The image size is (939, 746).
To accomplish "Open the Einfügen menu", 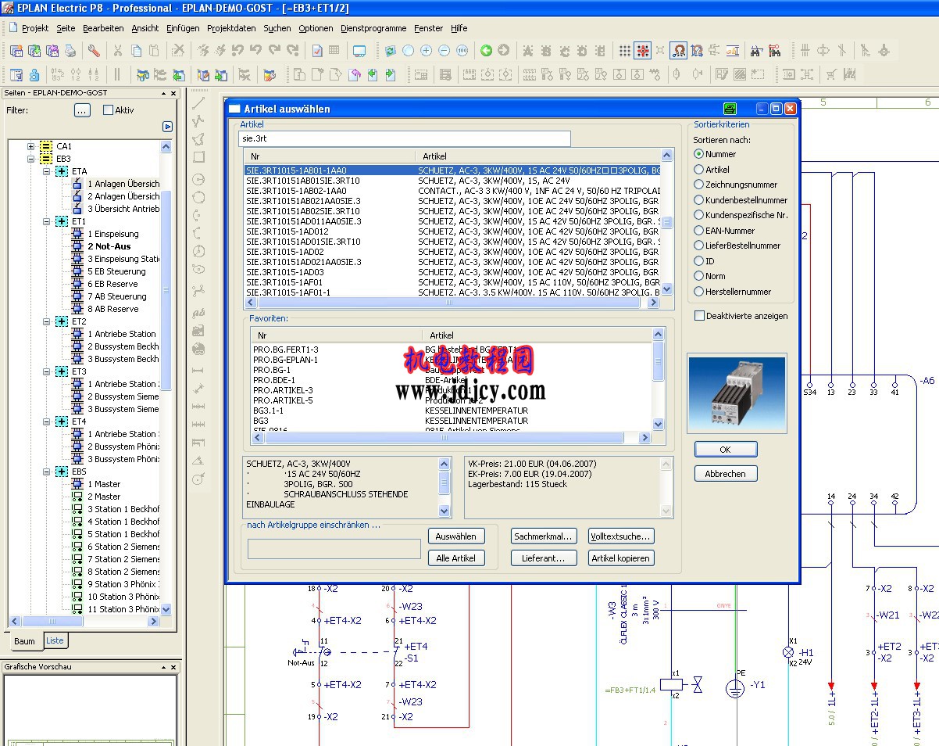I will (183, 28).
